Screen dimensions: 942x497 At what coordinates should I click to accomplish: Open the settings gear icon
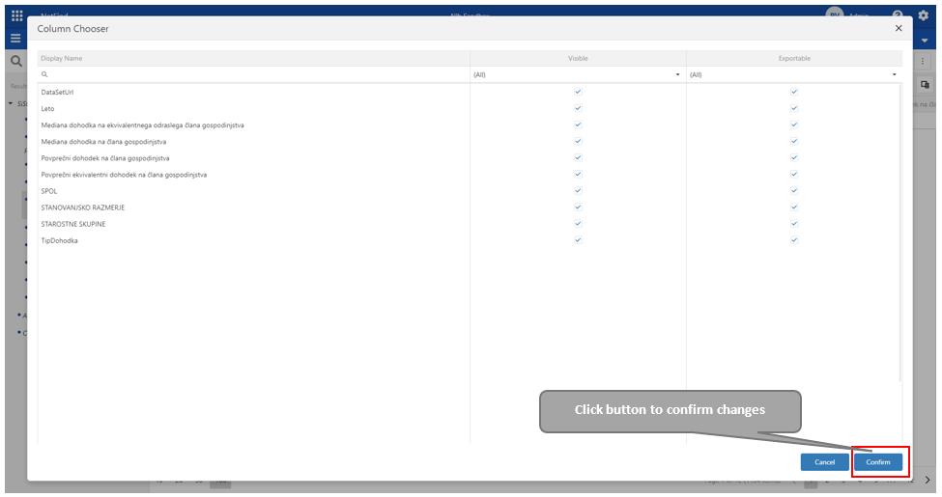[x=923, y=15]
